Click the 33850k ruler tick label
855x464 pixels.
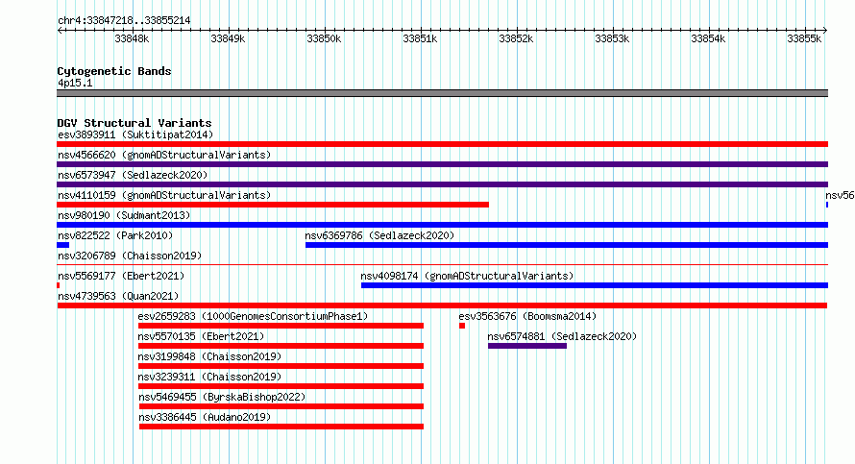click(324, 38)
